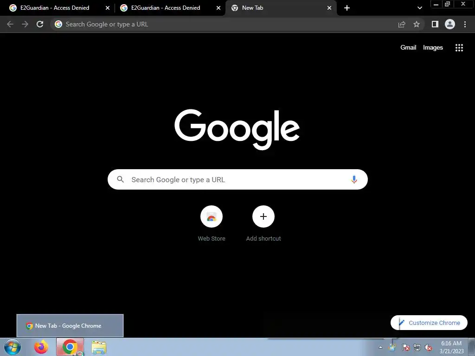This screenshot has height=356, width=475.
Task: Open the Action Center flag icon
Action: click(405, 347)
